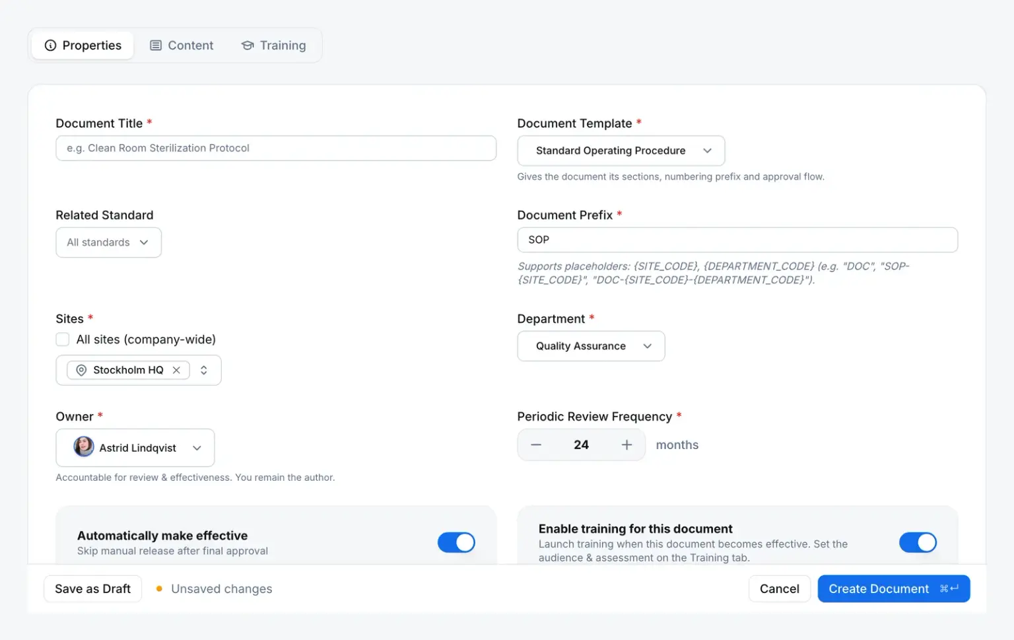
Task: Switch to the Properties tab
Action: 83,46
